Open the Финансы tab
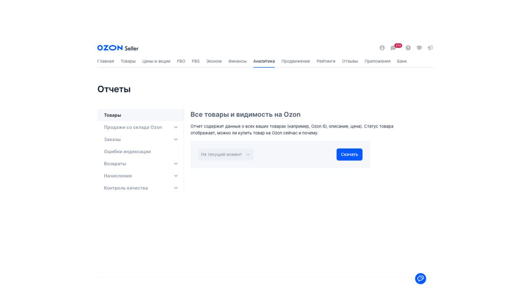This screenshot has height=298, width=531. pyautogui.click(x=238, y=61)
